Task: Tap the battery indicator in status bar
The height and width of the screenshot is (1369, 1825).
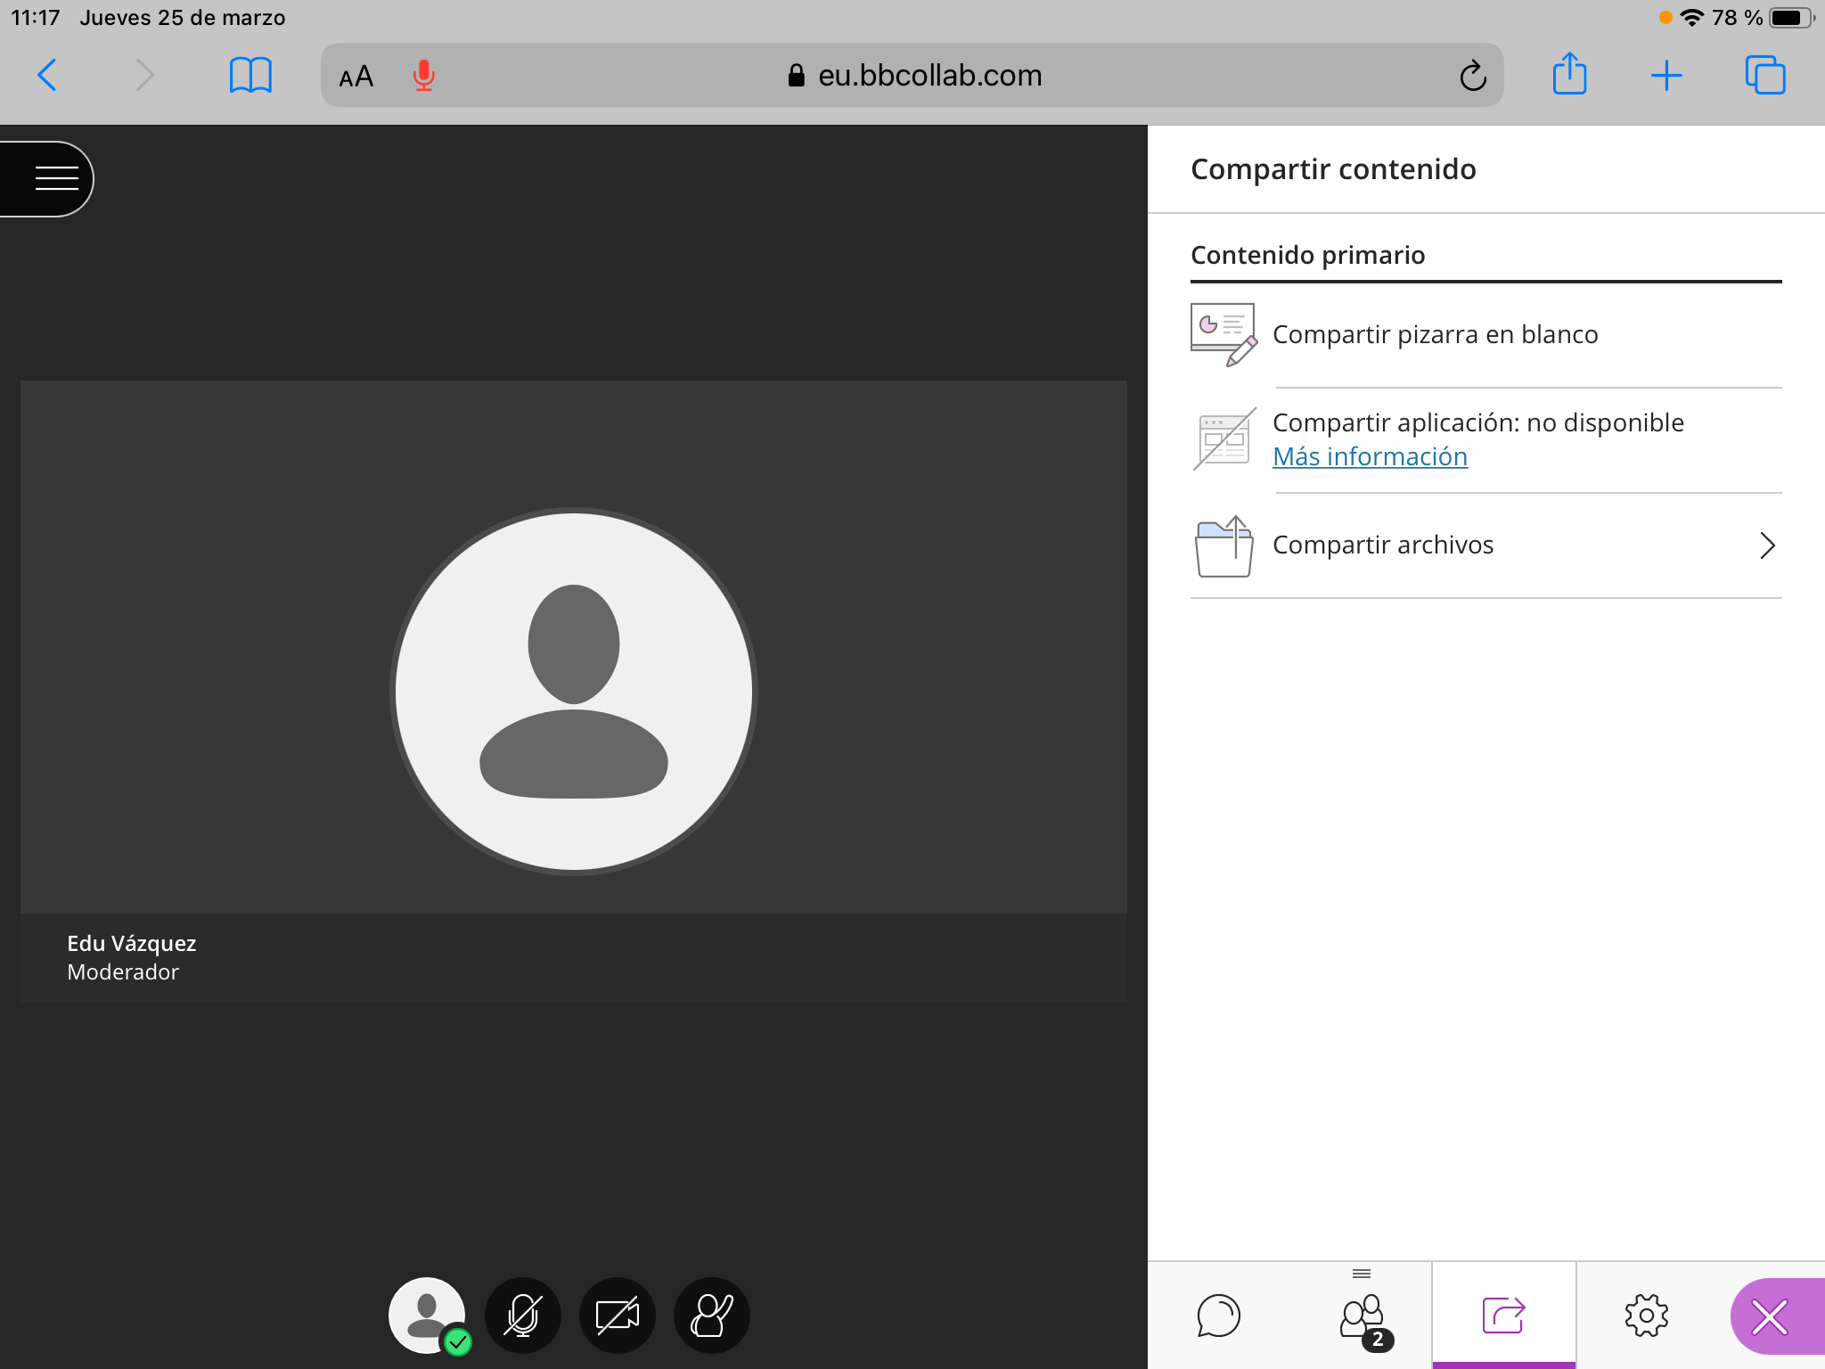Action: pyautogui.click(x=1791, y=18)
